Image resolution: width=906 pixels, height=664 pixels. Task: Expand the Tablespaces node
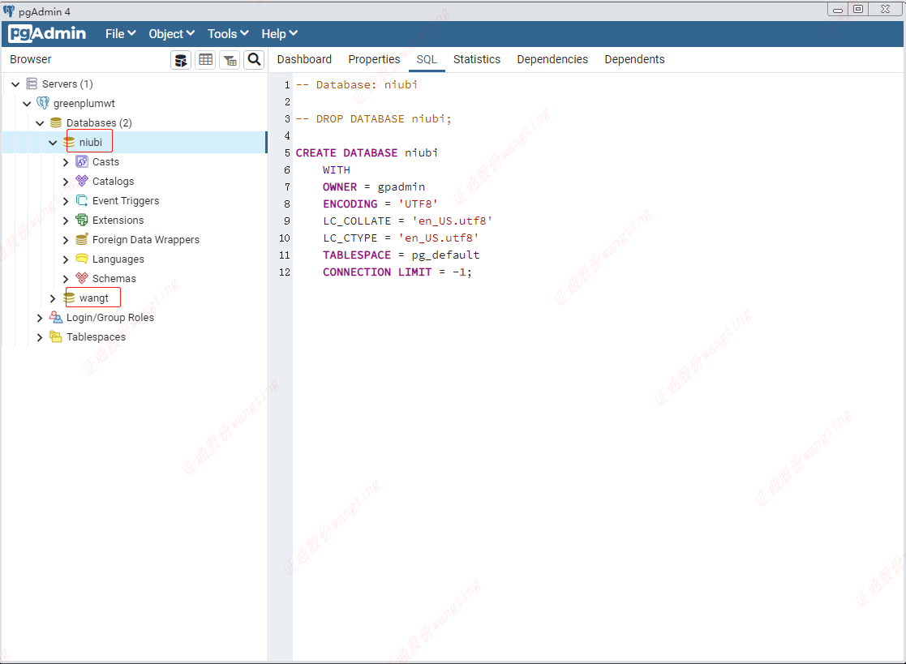tap(40, 337)
